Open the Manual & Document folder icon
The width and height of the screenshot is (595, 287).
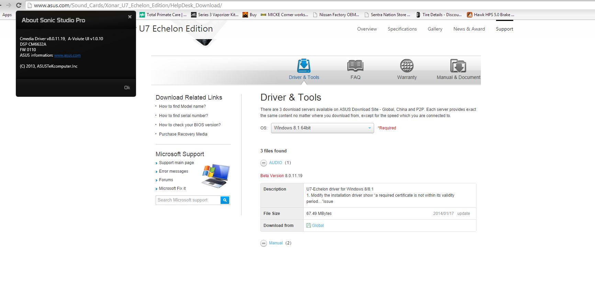pyautogui.click(x=458, y=66)
